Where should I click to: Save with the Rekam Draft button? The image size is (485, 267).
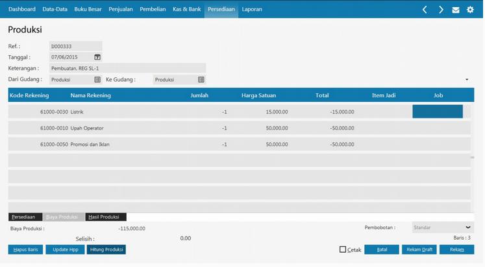[418, 250]
